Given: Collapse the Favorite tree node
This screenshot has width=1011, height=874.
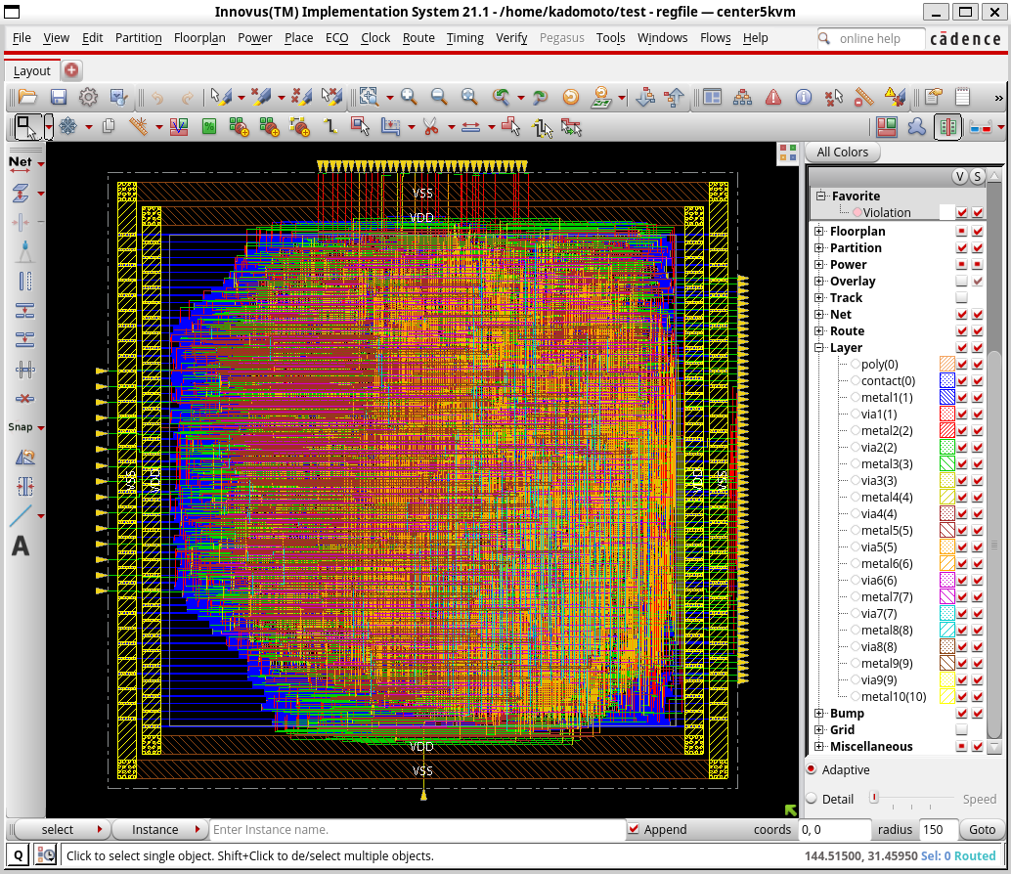Looking at the screenshot, I should tap(820, 196).
